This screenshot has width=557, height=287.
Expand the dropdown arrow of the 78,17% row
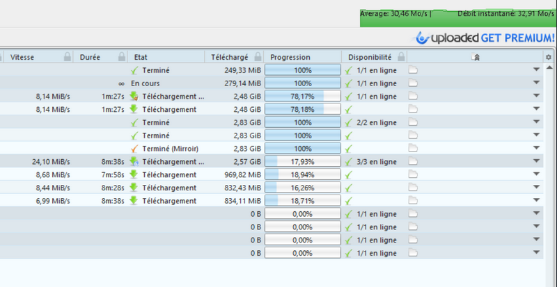(536, 96)
